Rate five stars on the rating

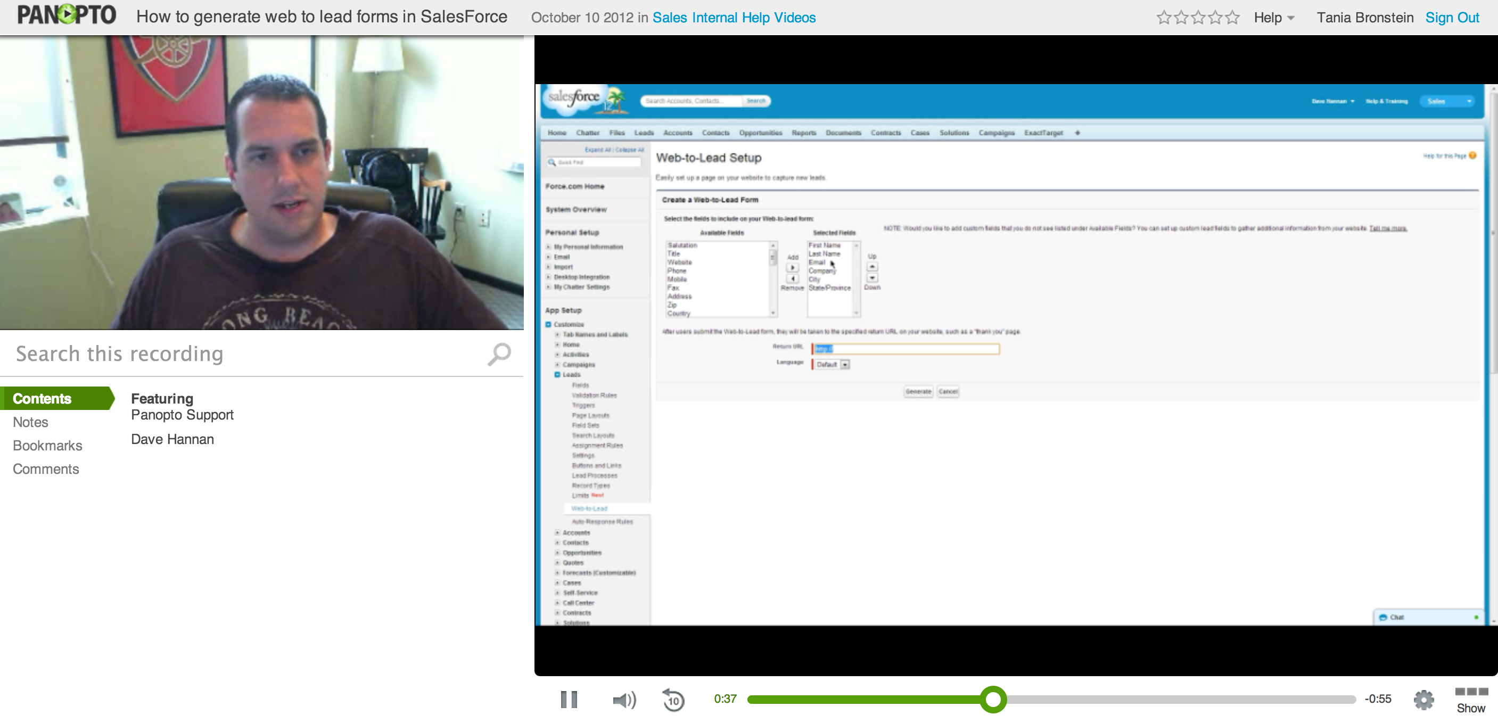1232,18
